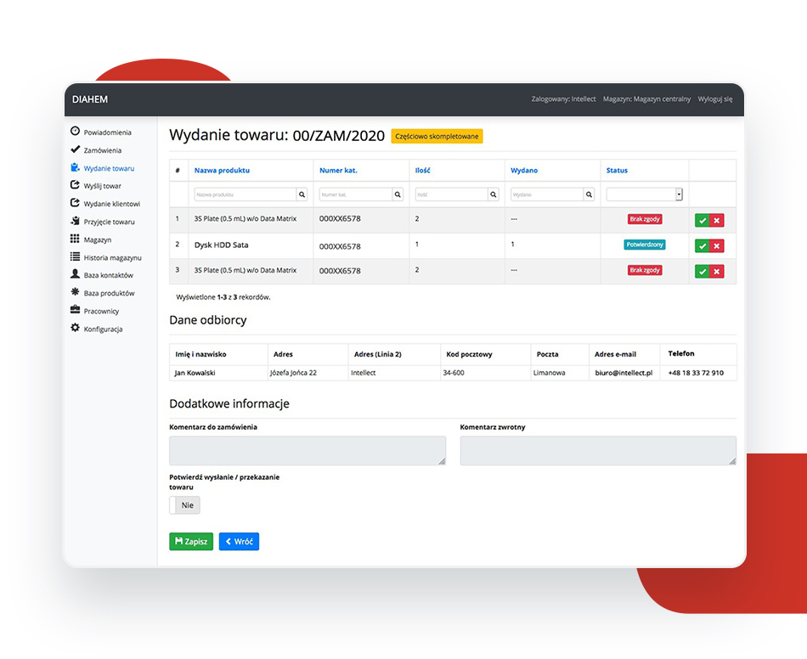The width and height of the screenshot is (807, 659).
Task: Open the Status filter dropdown
Action: coord(645,194)
